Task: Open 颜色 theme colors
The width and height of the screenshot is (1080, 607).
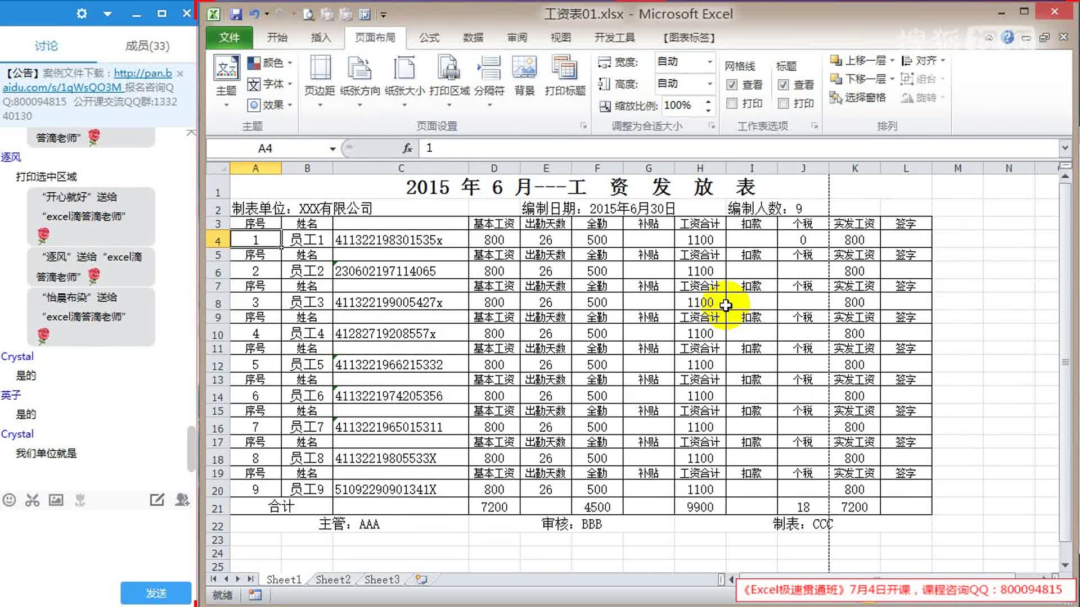Action: click(x=270, y=62)
